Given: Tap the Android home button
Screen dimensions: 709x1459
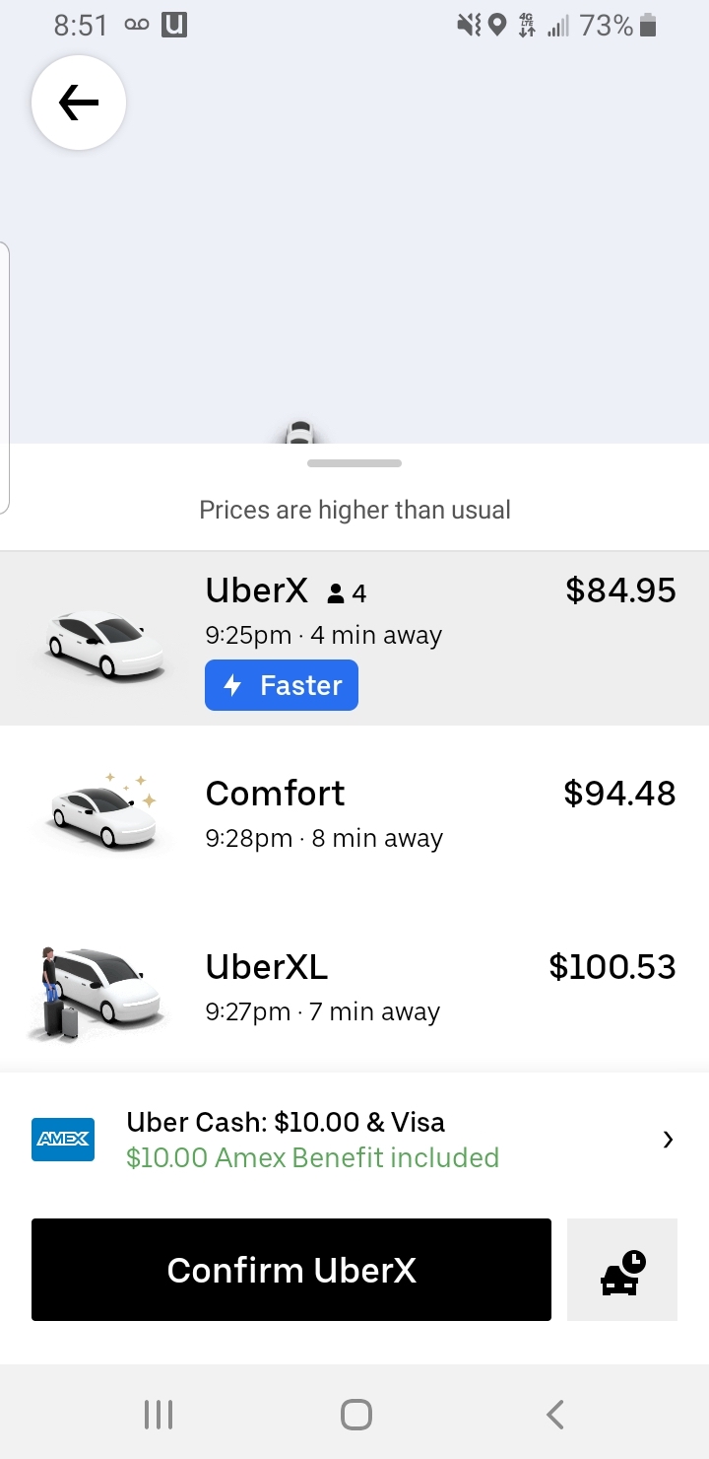Looking at the screenshot, I should pyautogui.click(x=355, y=1415).
